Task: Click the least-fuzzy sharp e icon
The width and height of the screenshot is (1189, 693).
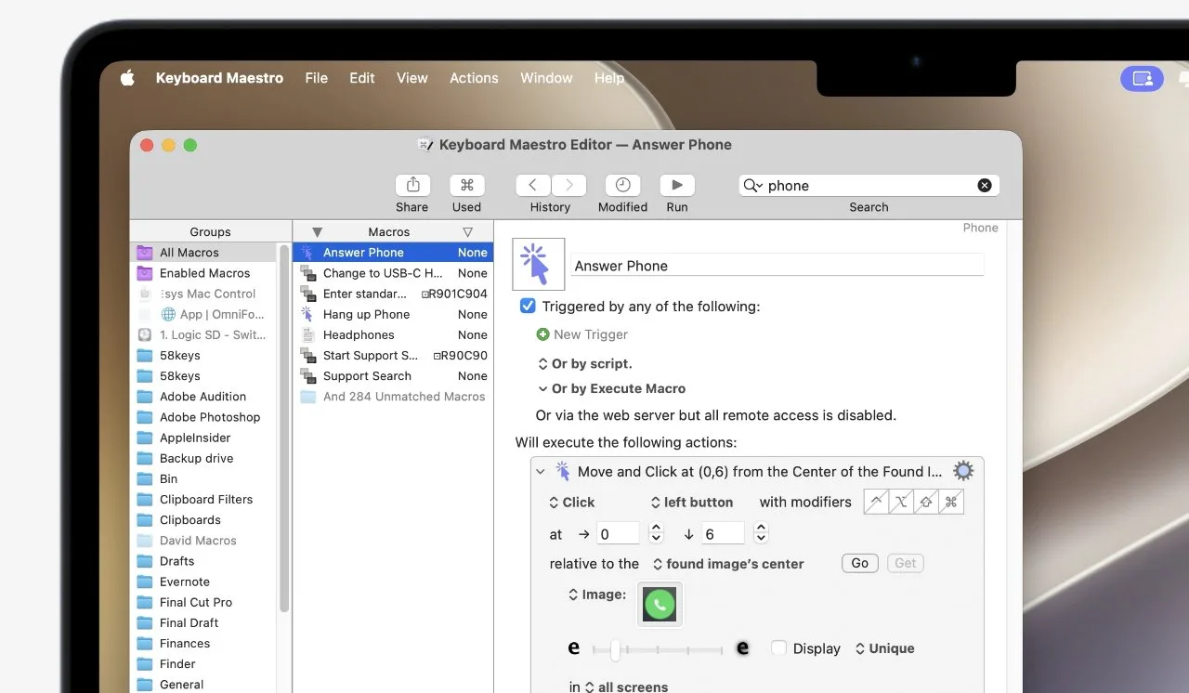Action: tap(574, 648)
